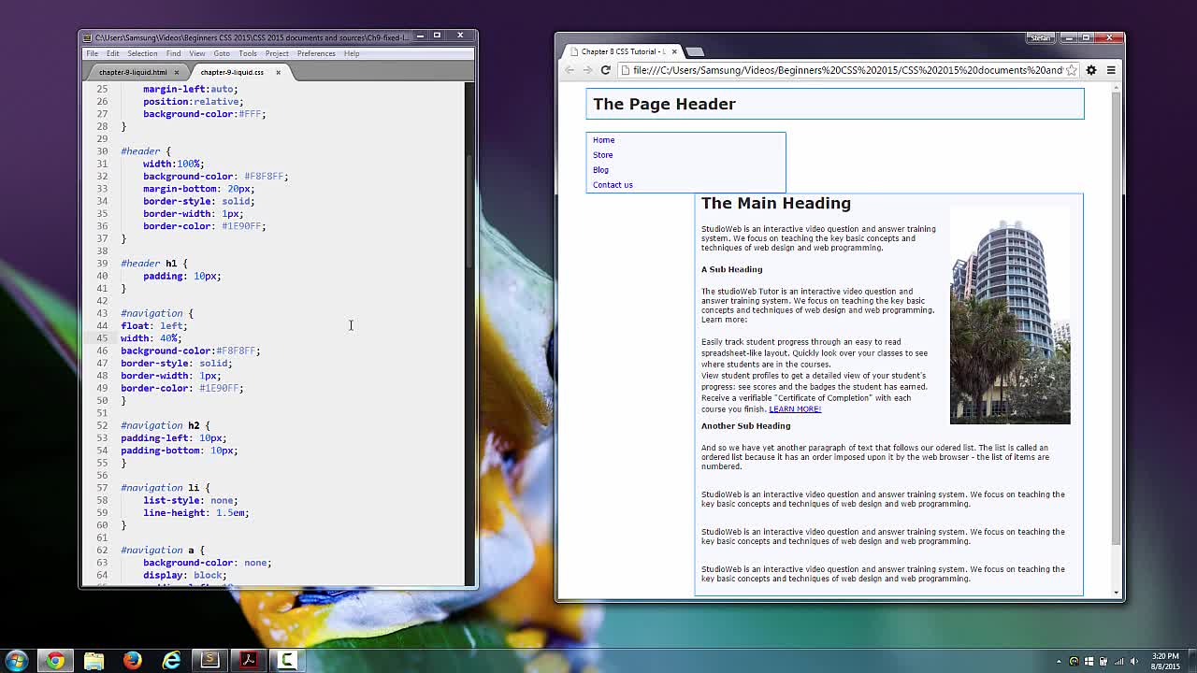
Task: Open the Project menu
Action: [277, 53]
